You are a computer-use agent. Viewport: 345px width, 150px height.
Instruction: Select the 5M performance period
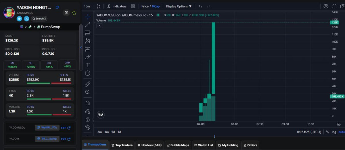pos(12,65)
